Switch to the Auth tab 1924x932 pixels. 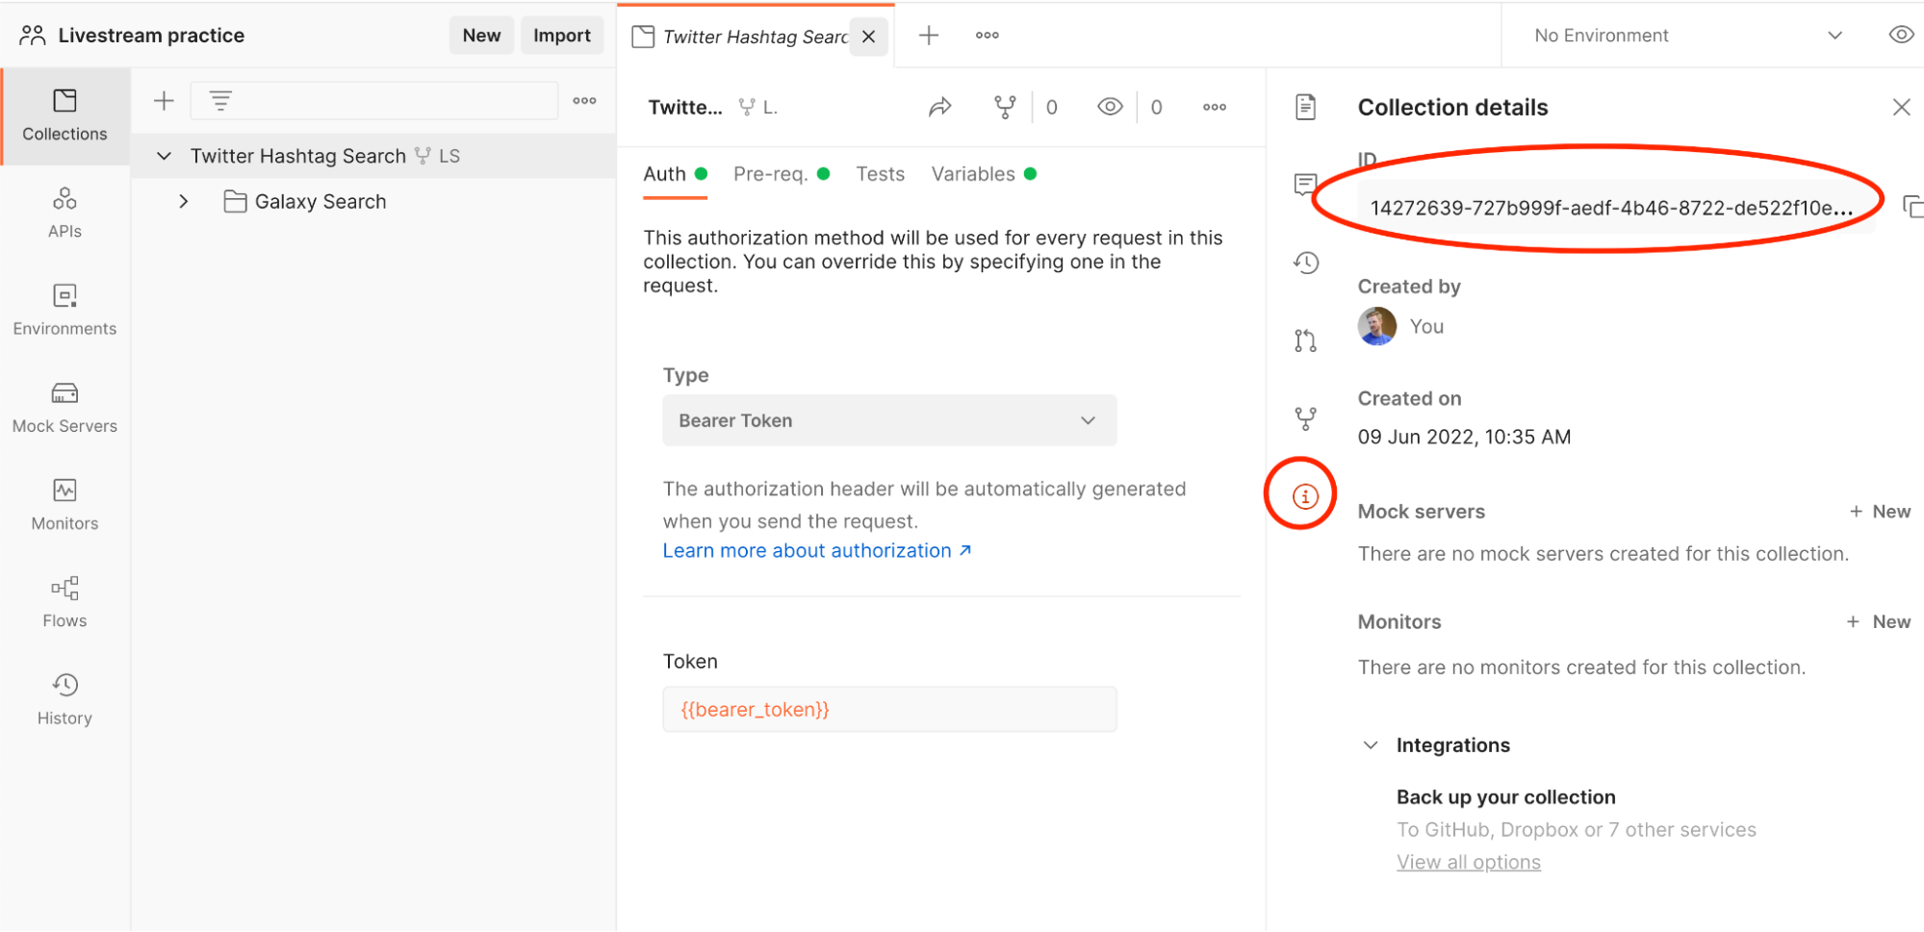pos(675,174)
